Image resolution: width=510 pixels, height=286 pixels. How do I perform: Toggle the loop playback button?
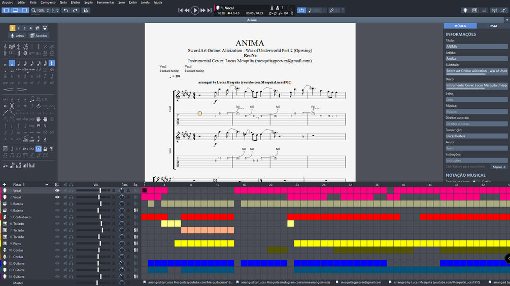point(301,10)
